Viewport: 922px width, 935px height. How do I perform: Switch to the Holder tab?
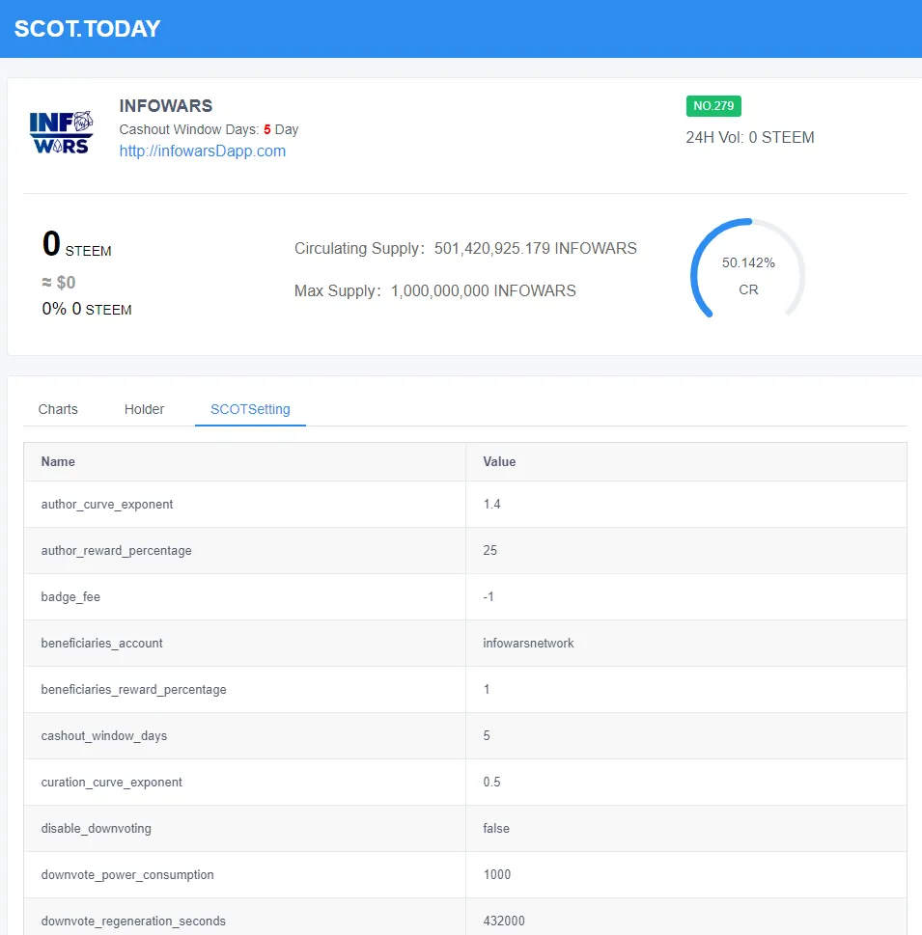(x=144, y=409)
